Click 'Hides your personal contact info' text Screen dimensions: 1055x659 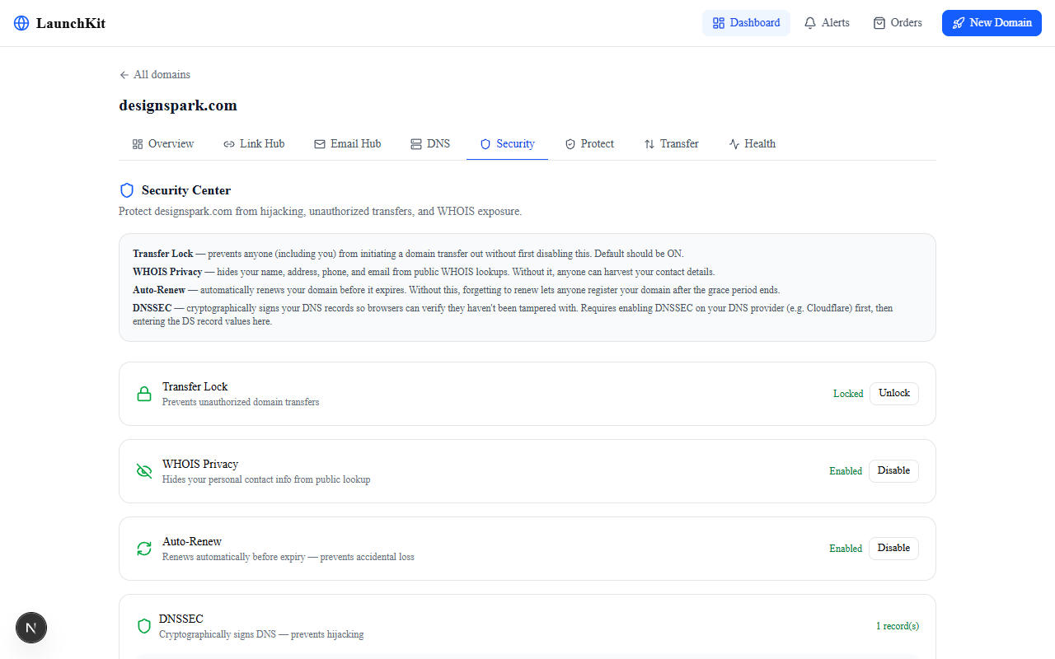click(266, 479)
